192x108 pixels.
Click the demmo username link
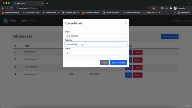(177, 21)
